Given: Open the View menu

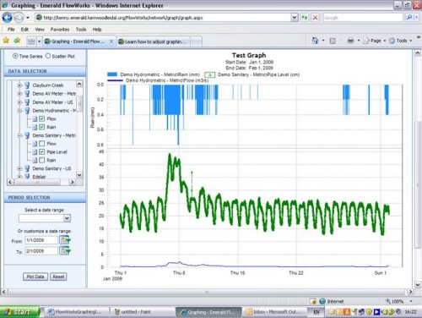Looking at the screenshot, I should coord(40,30).
